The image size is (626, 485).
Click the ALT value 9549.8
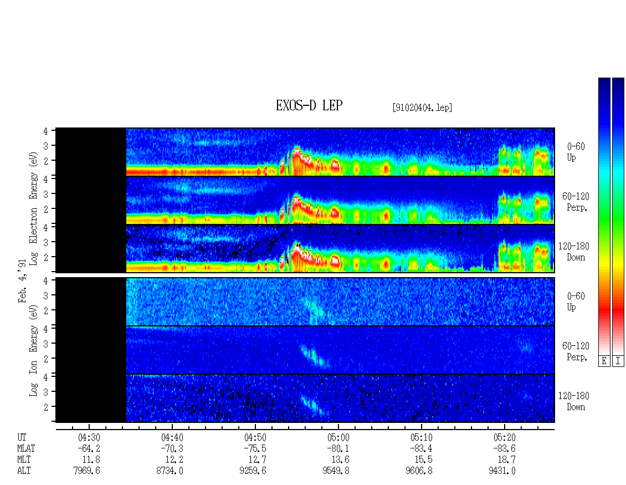click(336, 471)
